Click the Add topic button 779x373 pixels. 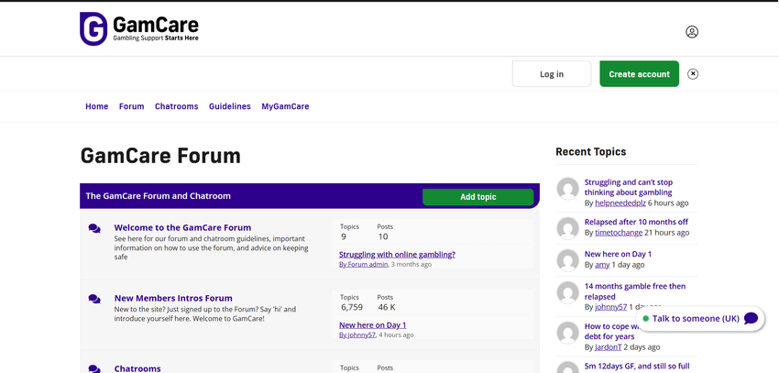(x=477, y=197)
